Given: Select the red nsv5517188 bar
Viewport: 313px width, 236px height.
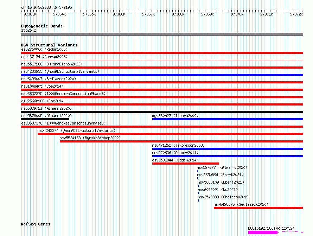Looking at the screenshot, I should [162, 68].
